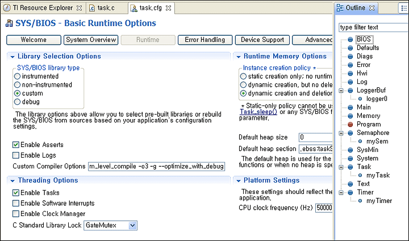Choose dynamic creation and deletion policy
The height and width of the screenshot is (241, 409).
243,93
